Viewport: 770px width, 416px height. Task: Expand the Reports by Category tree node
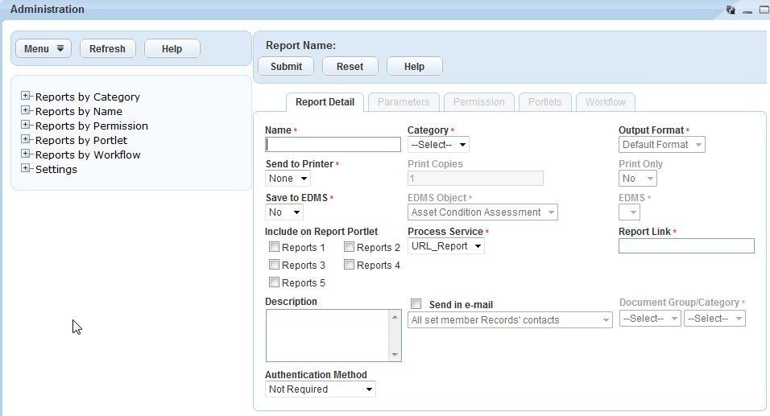click(x=26, y=97)
